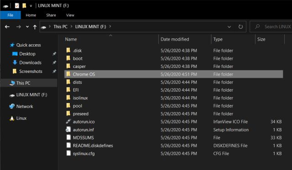This screenshot has width=292, height=170.
Task: Select Linux penguin item in navigation pane
Action: pyautogui.click(x=18, y=118)
